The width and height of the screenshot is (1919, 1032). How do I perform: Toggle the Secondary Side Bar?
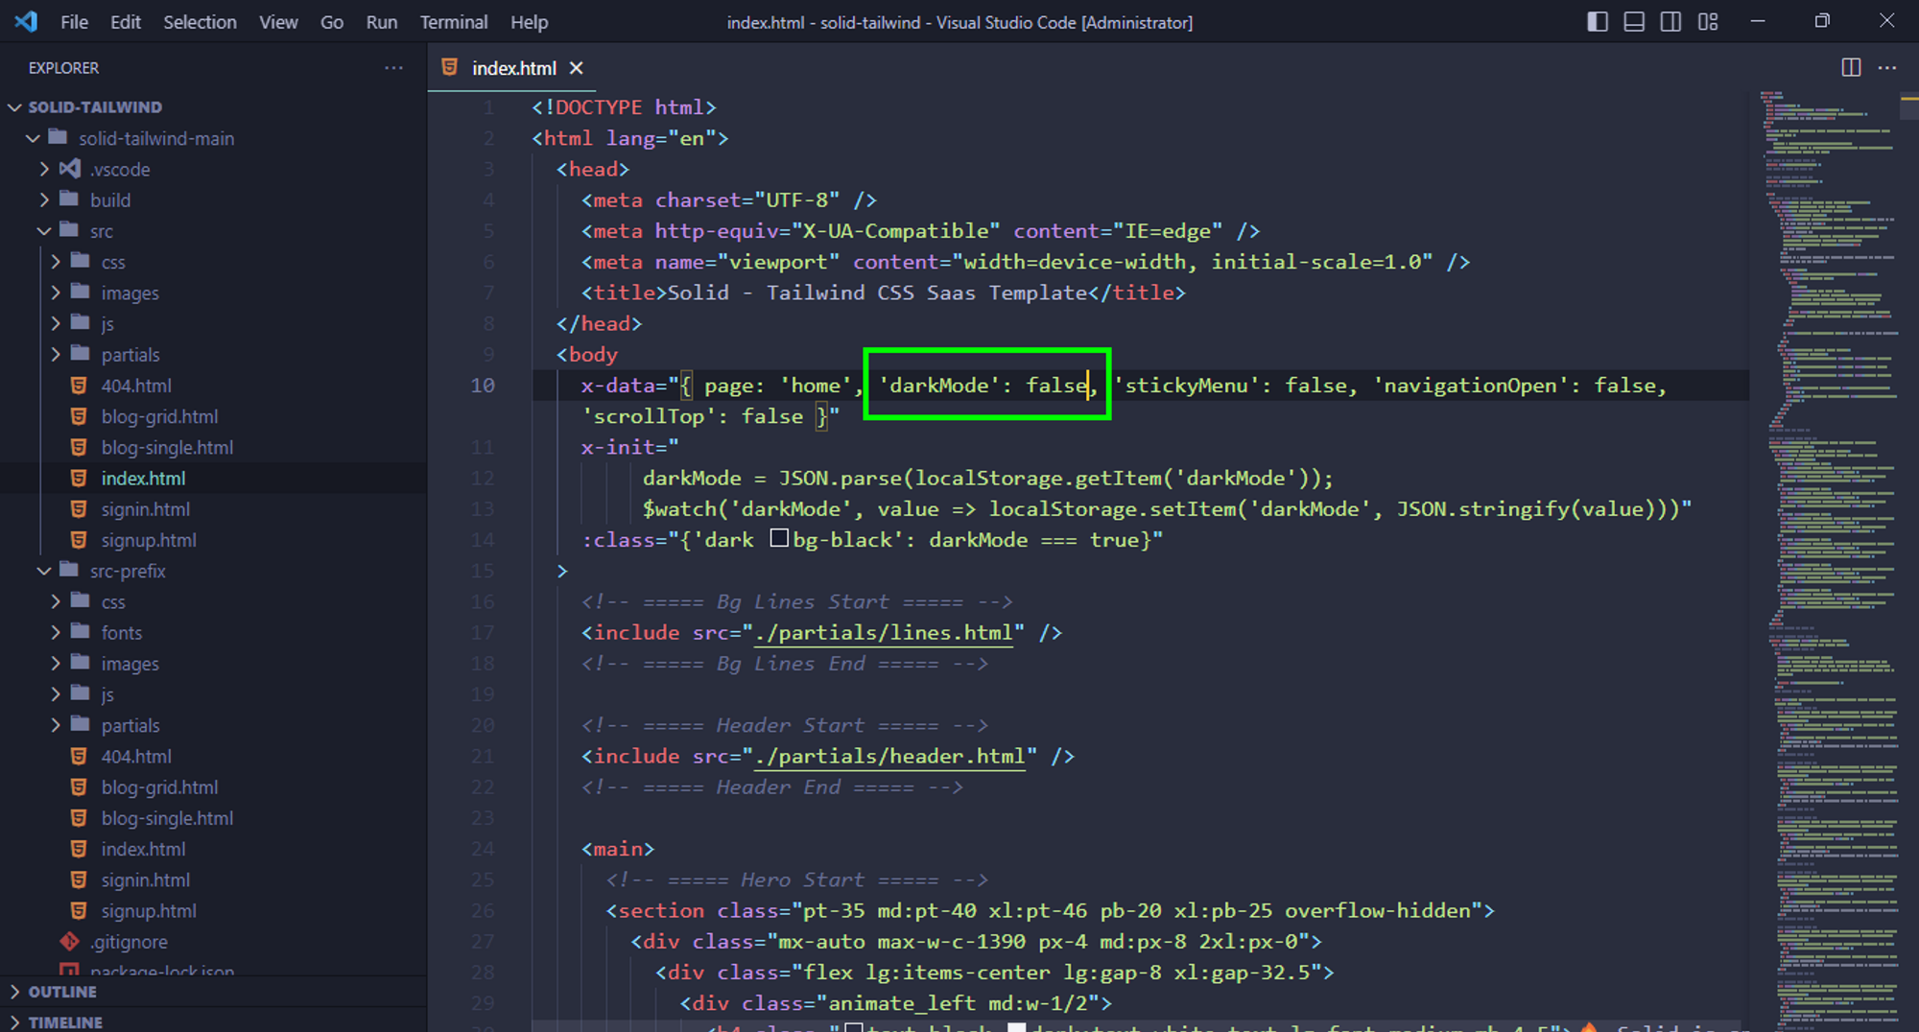(x=1671, y=21)
